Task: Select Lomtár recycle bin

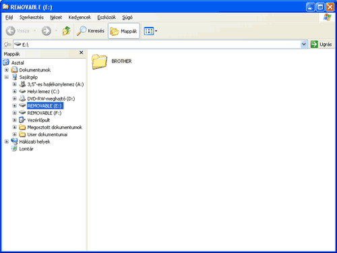Action: coord(26,149)
